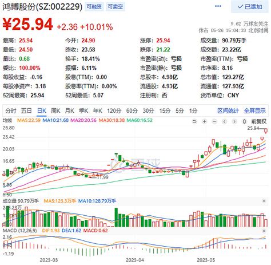Switch to the 5分 chart tab
Image resolution: width=271 pixels, height=265 pixels.
(x=180, y=110)
